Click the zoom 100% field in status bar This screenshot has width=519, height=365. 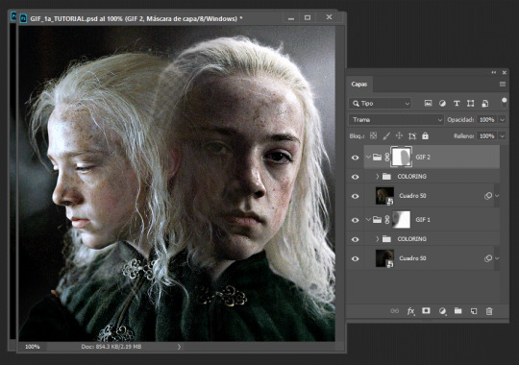(x=33, y=347)
